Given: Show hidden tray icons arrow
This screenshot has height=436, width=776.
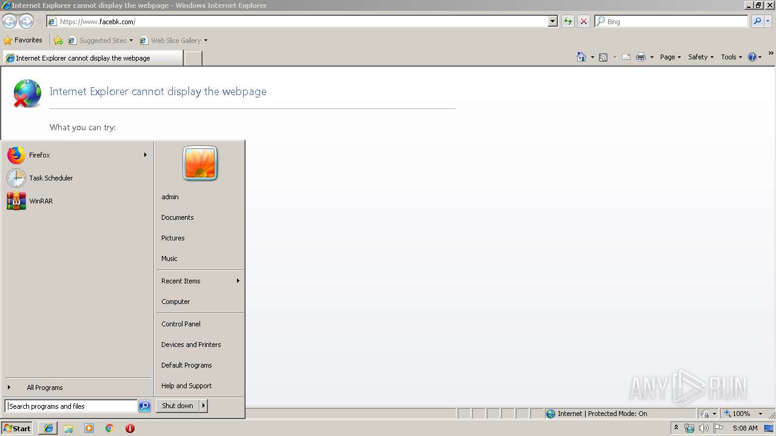Looking at the screenshot, I should click(x=676, y=428).
